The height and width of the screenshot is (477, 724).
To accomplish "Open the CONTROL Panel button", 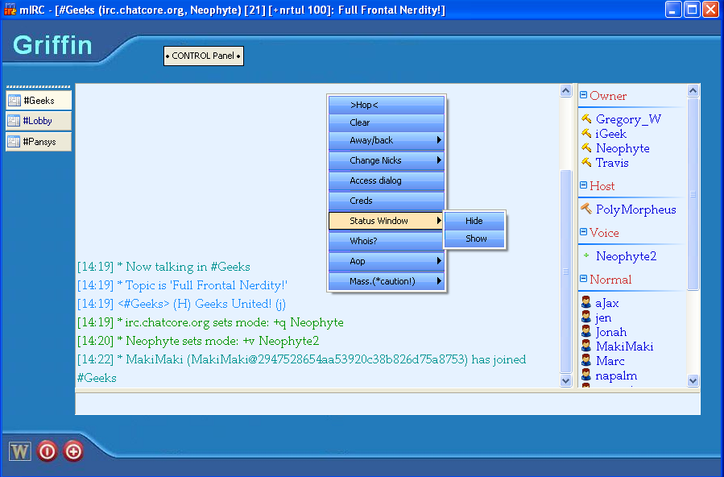I will (x=204, y=56).
